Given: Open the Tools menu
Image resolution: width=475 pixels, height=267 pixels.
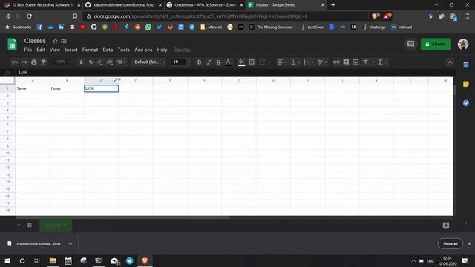Looking at the screenshot, I should [x=124, y=50].
